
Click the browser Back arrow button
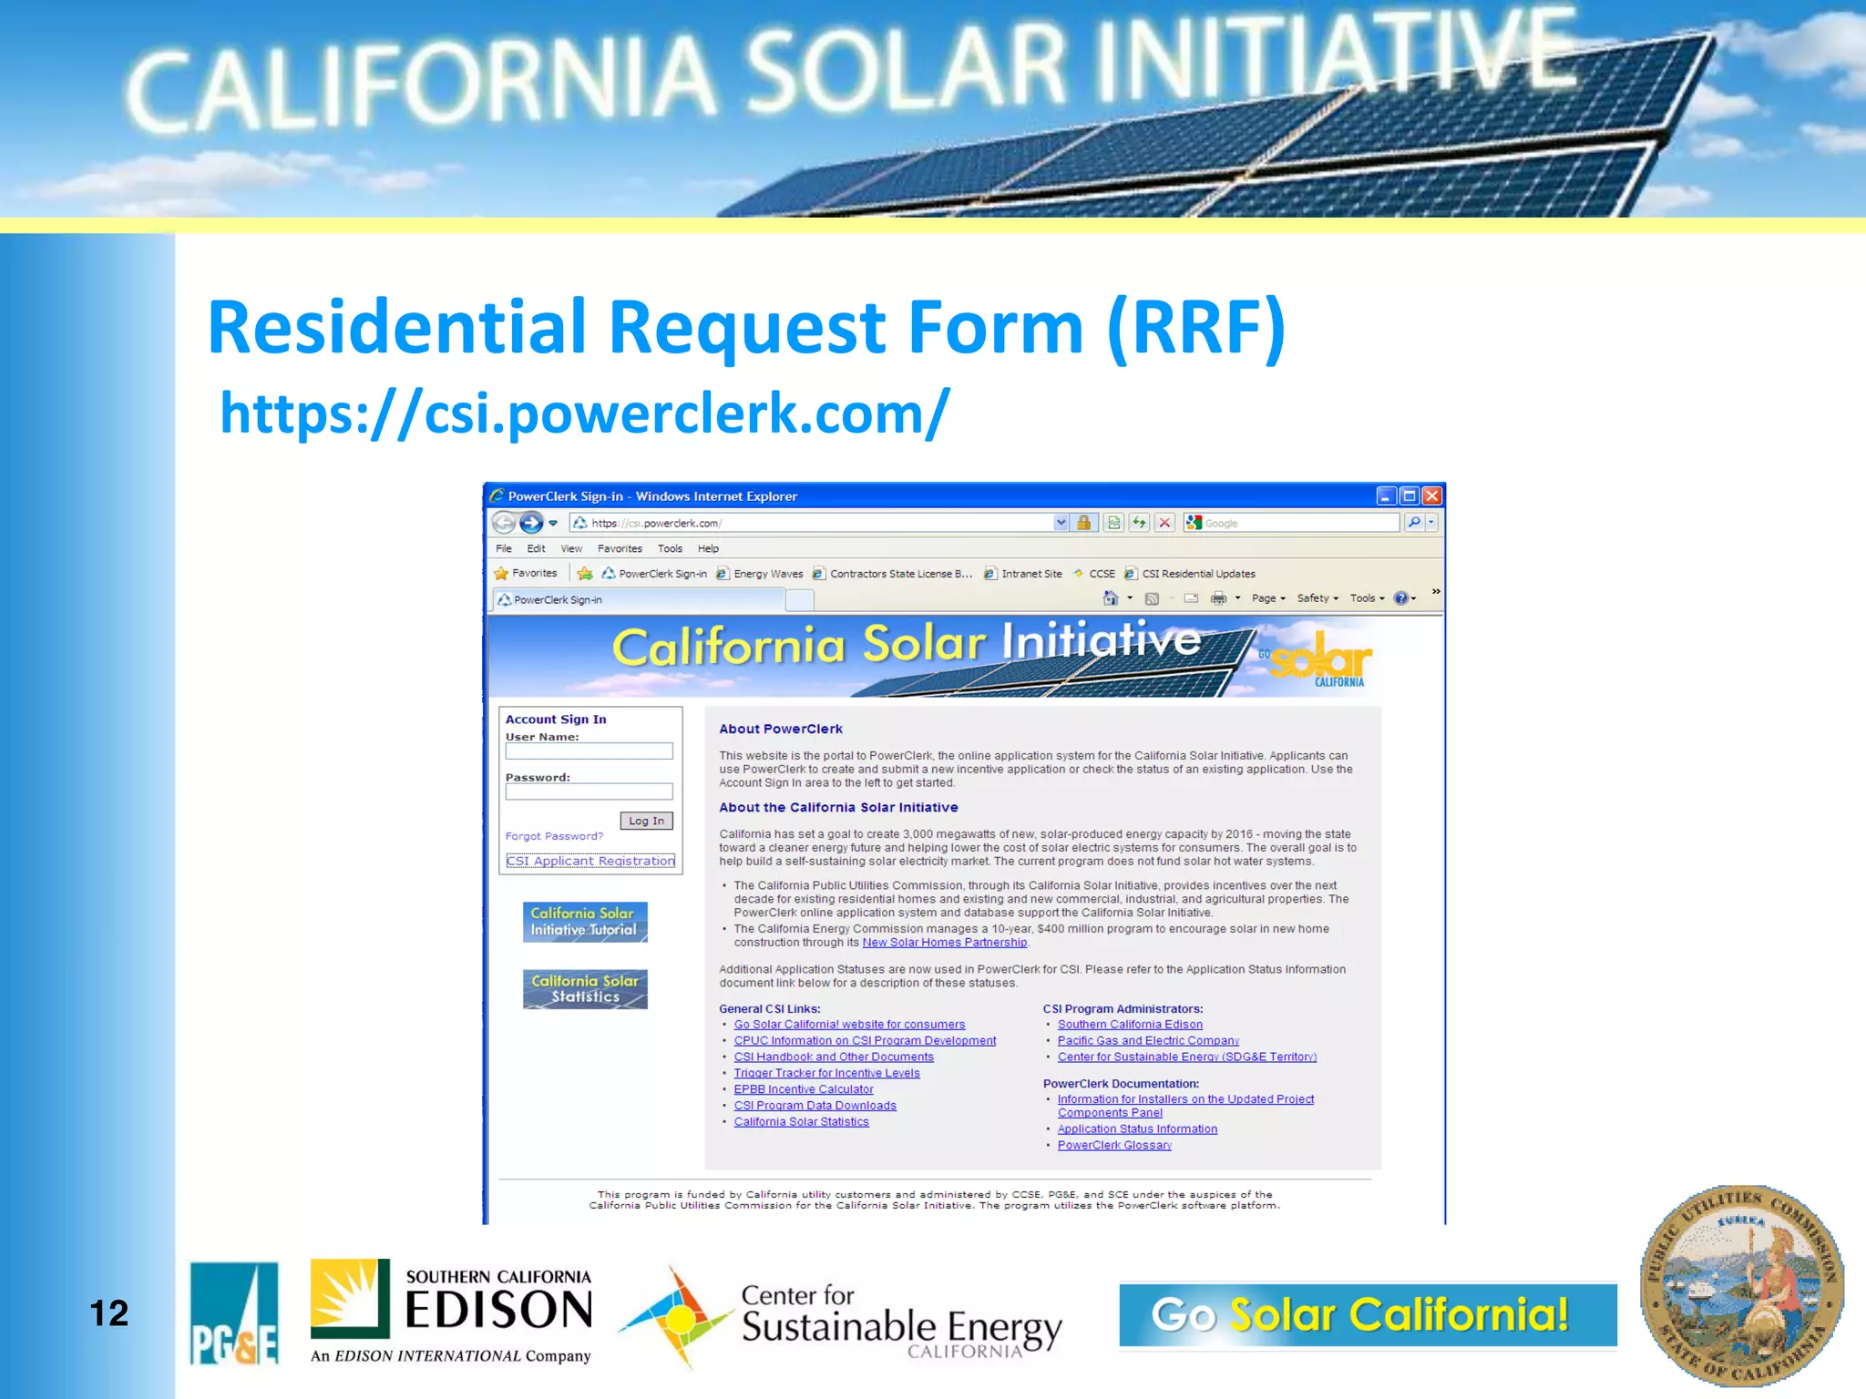point(504,523)
